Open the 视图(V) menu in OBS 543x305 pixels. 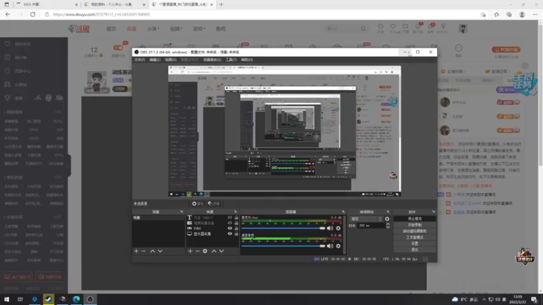click(170, 60)
